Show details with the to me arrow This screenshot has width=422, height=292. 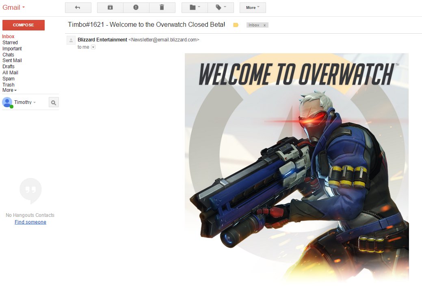click(93, 47)
